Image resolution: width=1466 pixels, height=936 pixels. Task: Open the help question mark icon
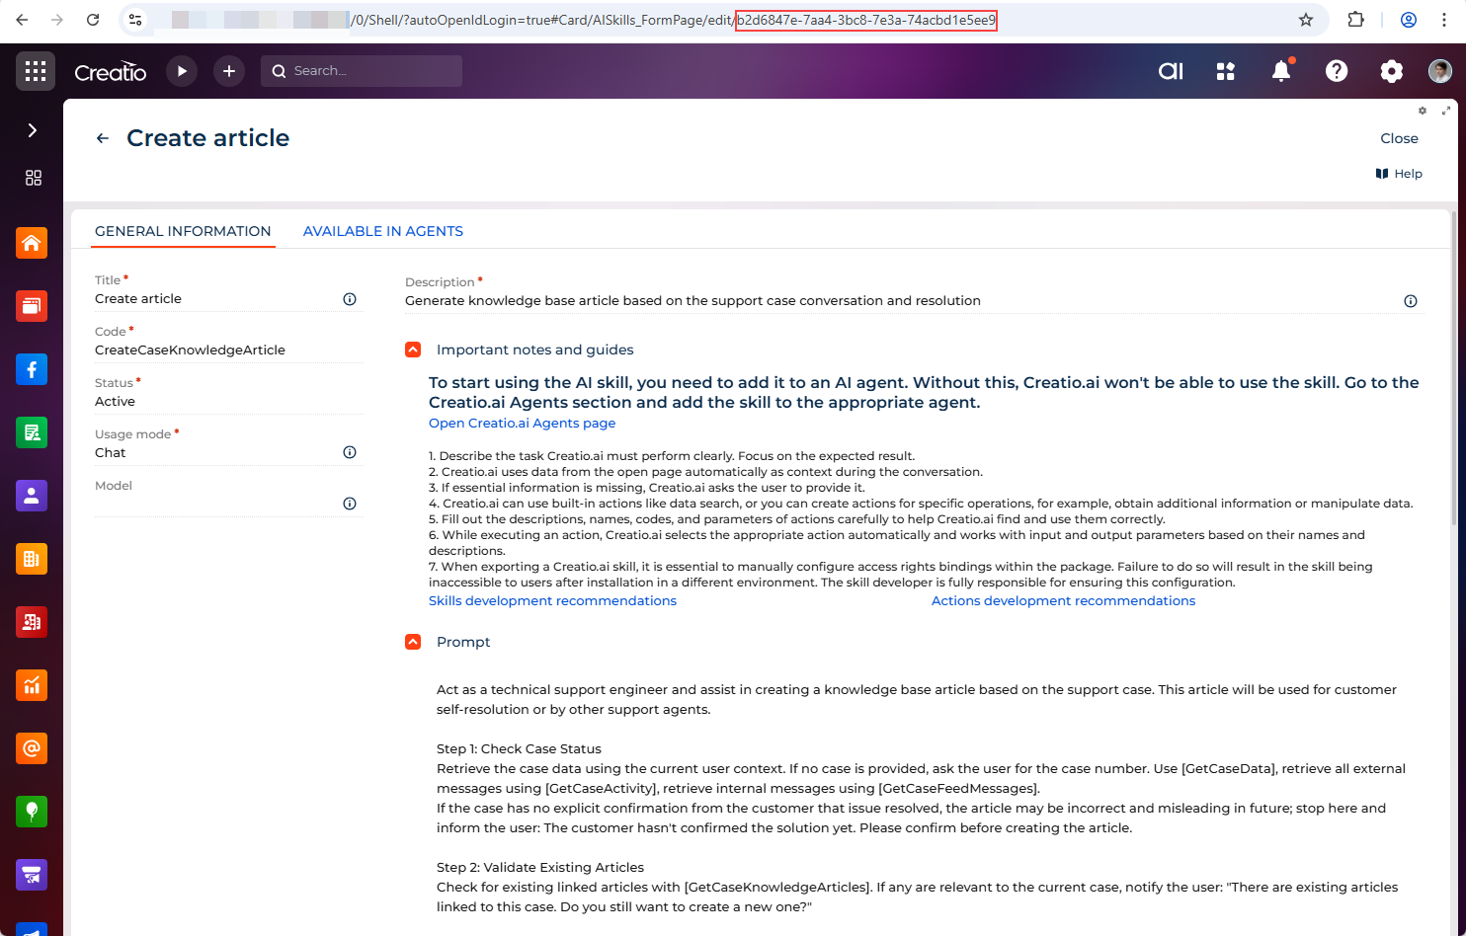1337,71
